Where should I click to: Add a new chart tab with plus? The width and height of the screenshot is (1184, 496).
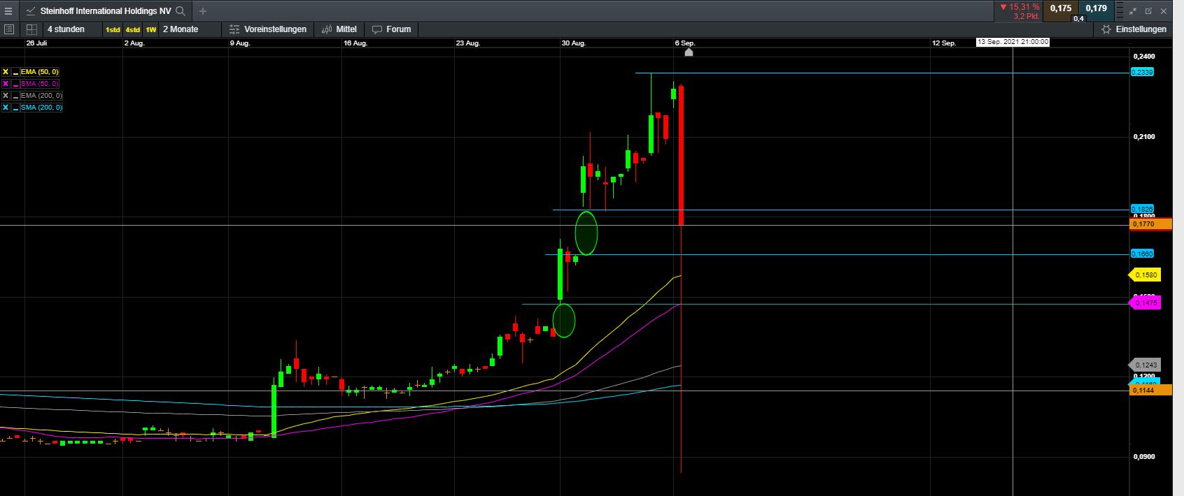click(x=203, y=11)
